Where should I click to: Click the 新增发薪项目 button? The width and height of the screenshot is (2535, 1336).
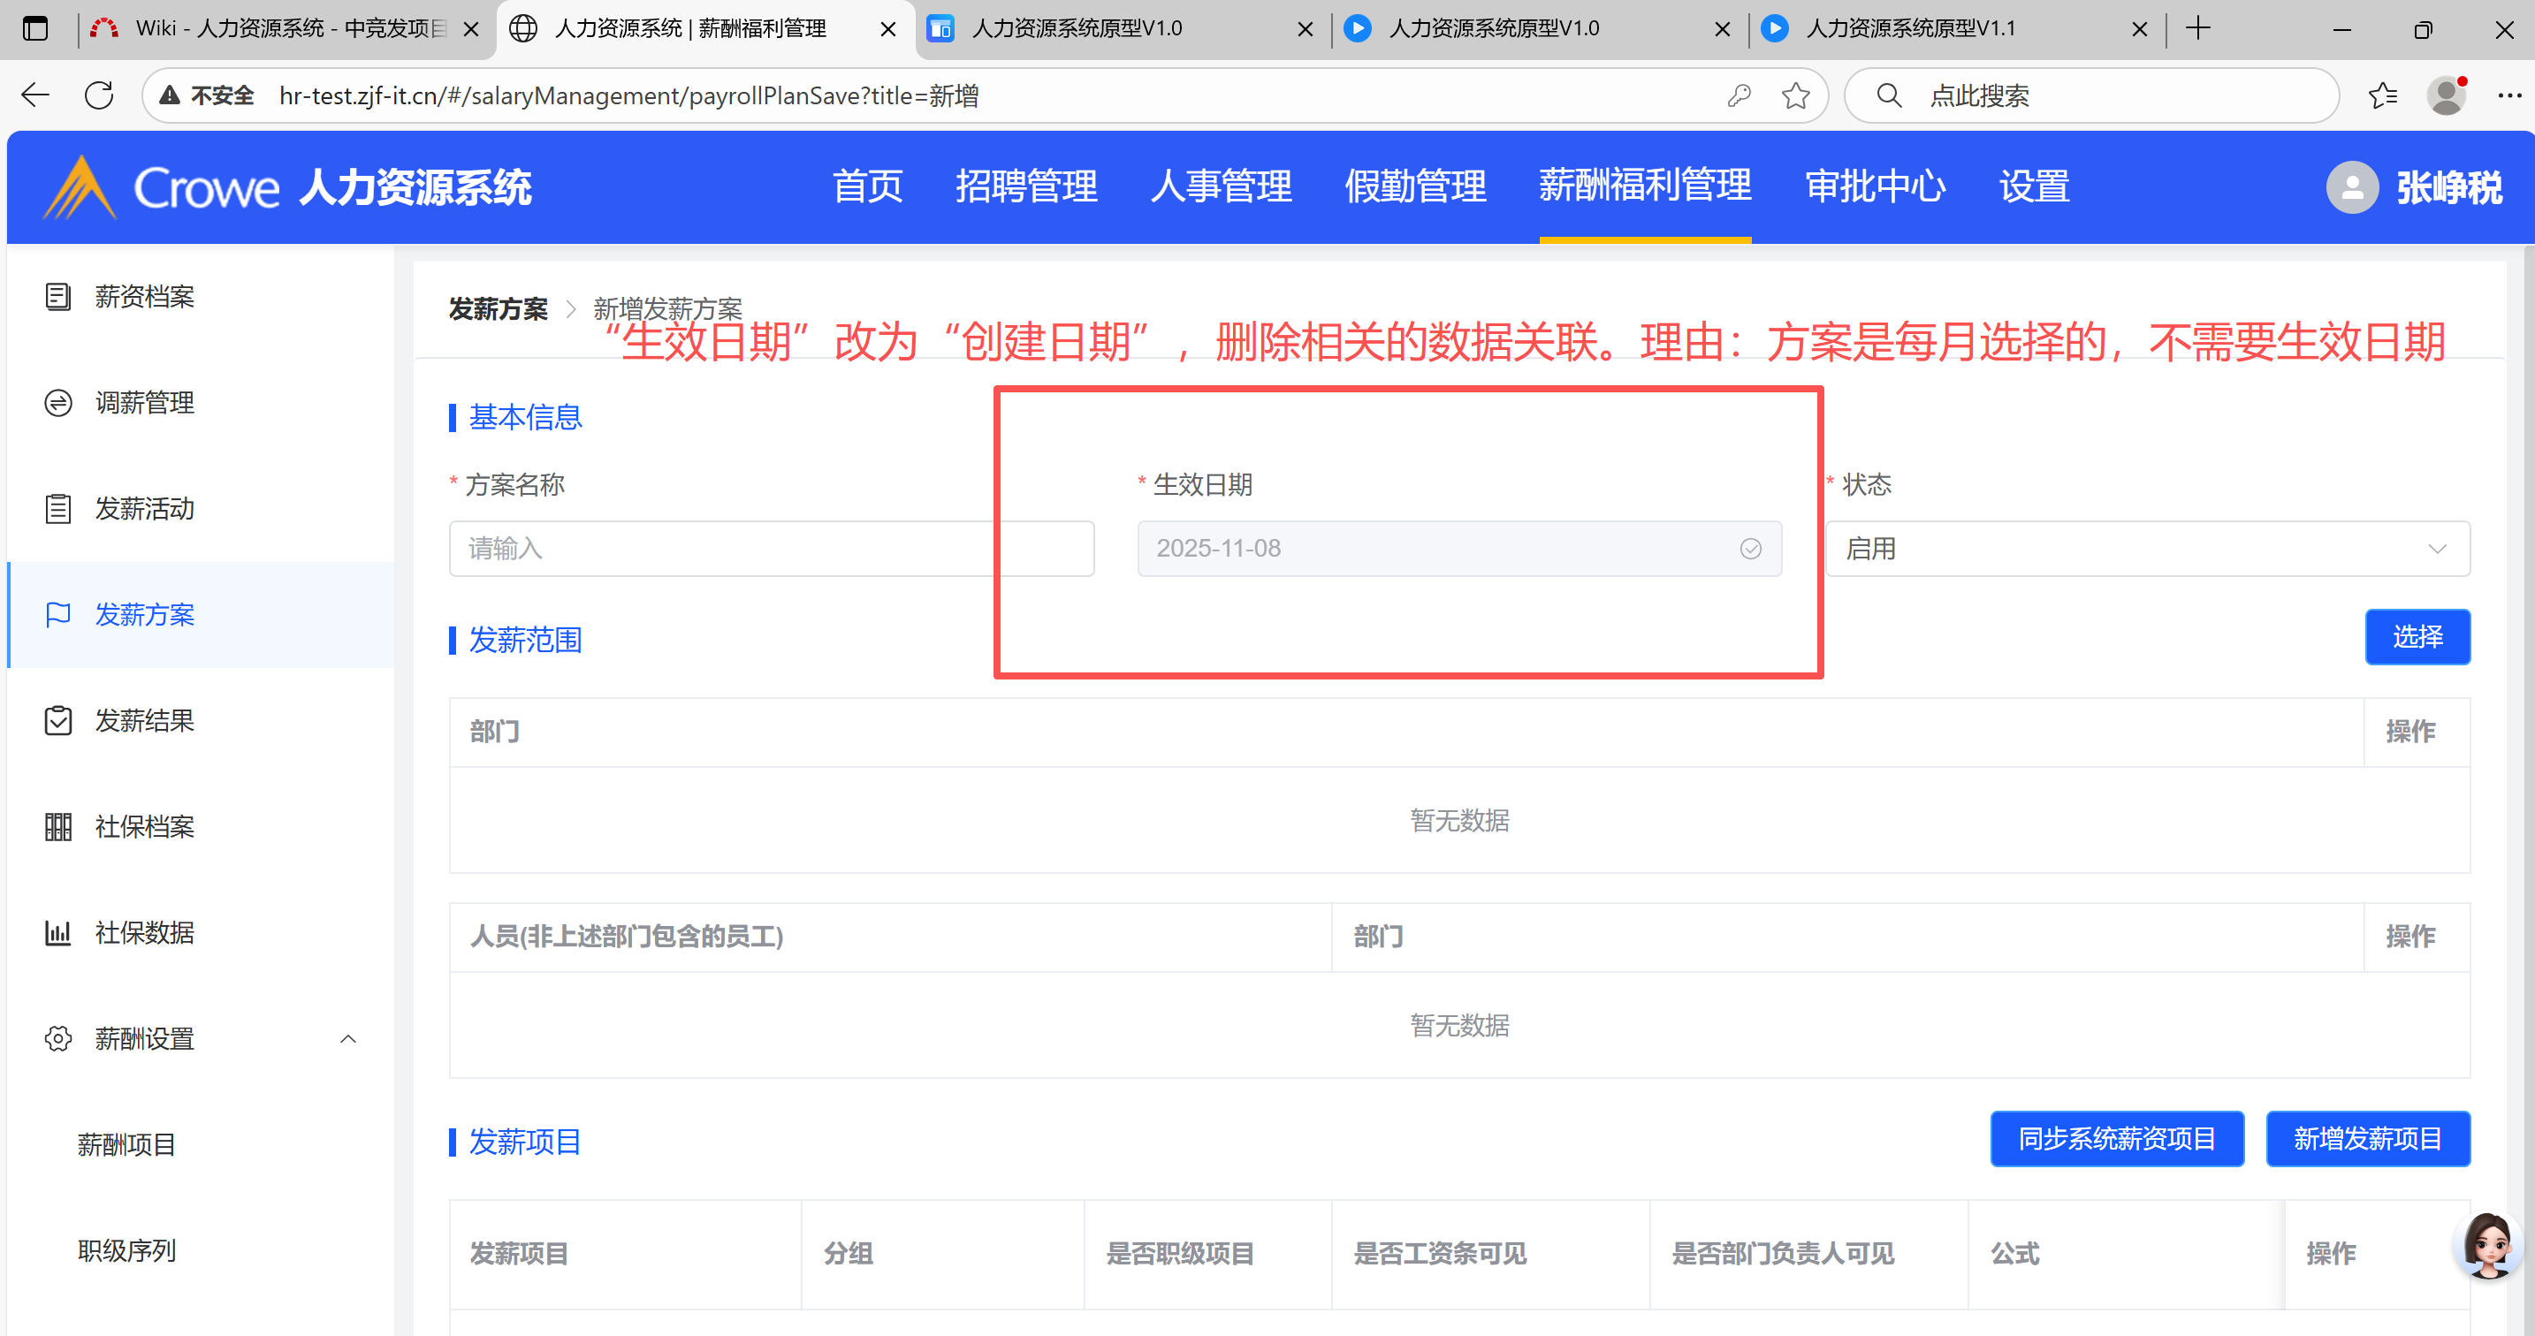pos(2367,1139)
